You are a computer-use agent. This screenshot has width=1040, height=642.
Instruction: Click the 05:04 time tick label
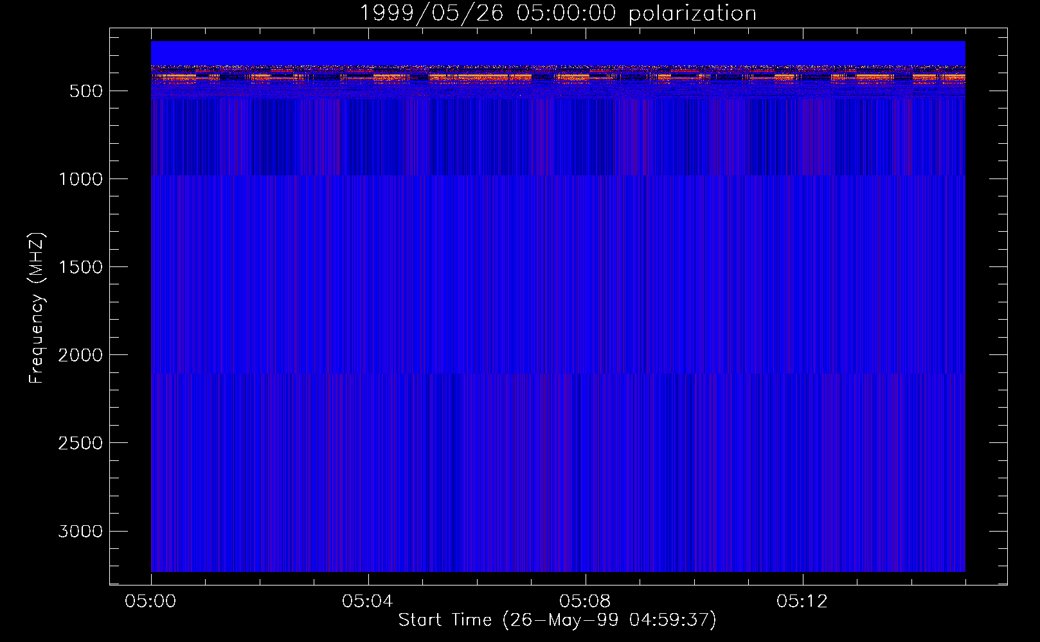point(368,602)
